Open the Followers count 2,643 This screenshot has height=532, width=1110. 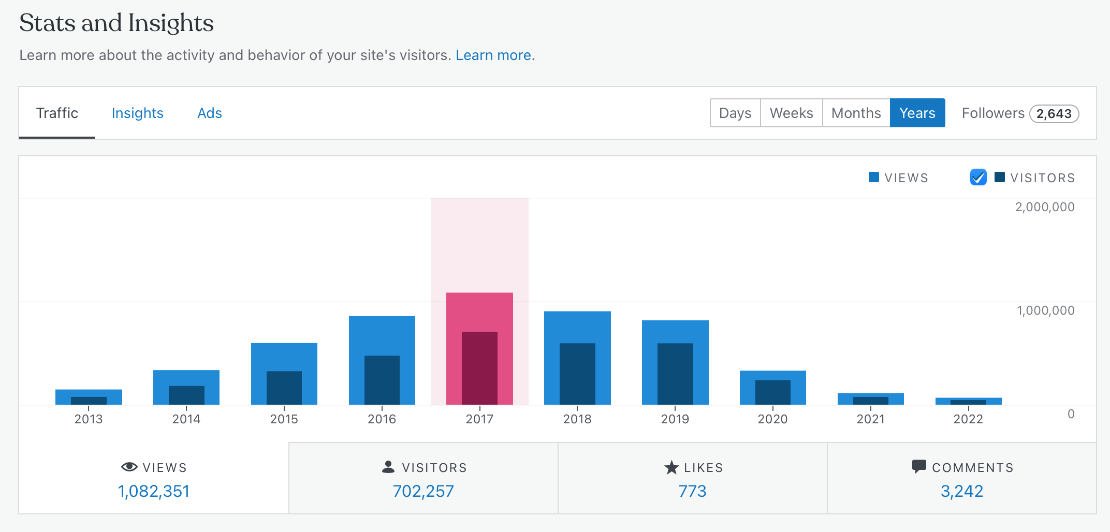click(x=1054, y=114)
